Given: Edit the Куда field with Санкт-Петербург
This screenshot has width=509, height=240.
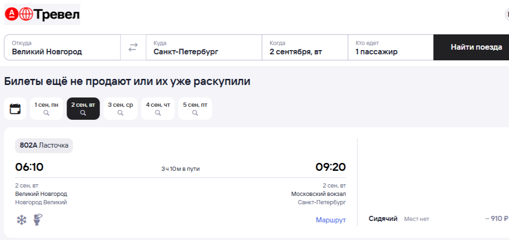Looking at the screenshot, I should [204, 47].
